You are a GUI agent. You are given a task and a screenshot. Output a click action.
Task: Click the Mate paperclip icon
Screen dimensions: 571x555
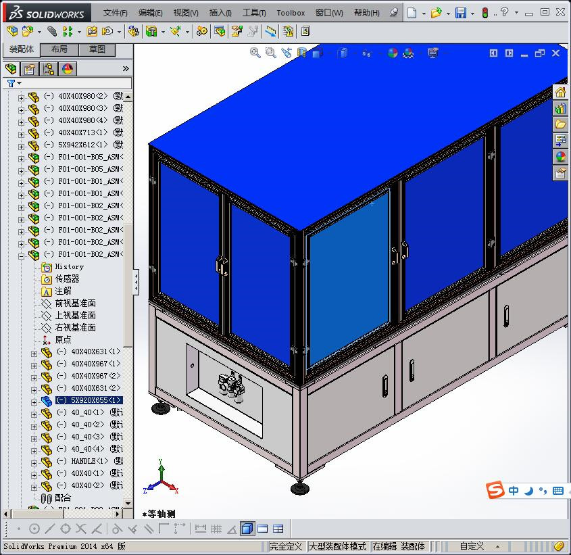pos(52,31)
